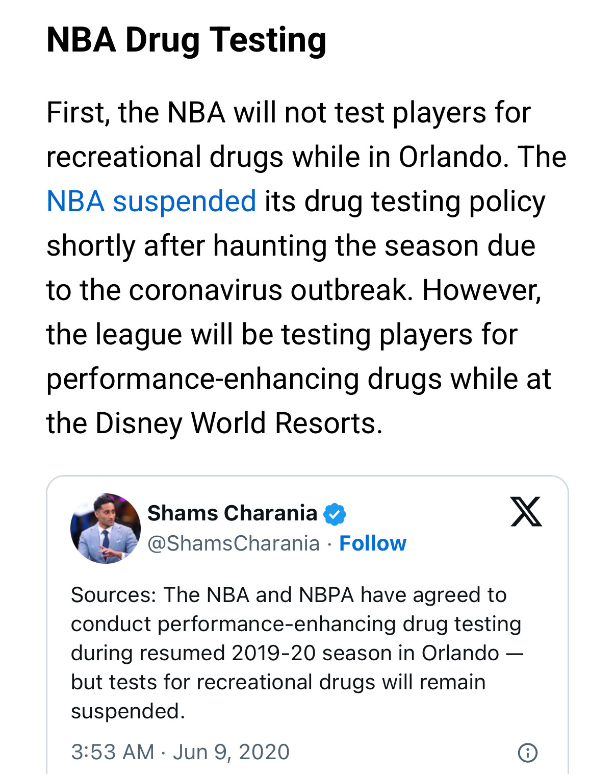Click the word "However," in the article
615x774 pixels.
481,290
